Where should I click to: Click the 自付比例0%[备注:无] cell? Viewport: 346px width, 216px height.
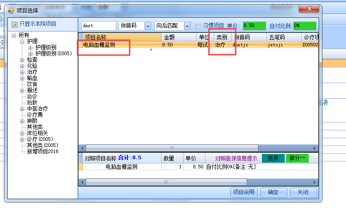262,167
